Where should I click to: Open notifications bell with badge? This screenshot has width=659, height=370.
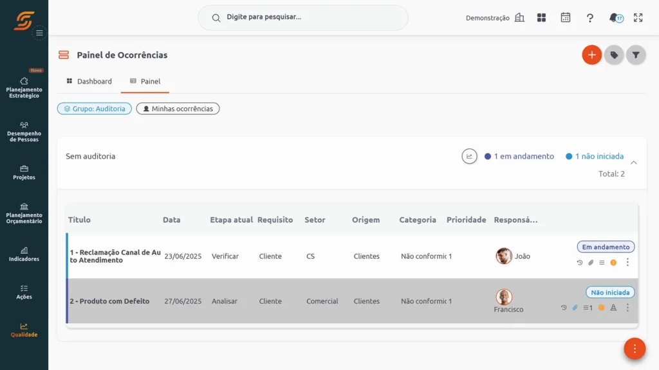click(x=616, y=17)
